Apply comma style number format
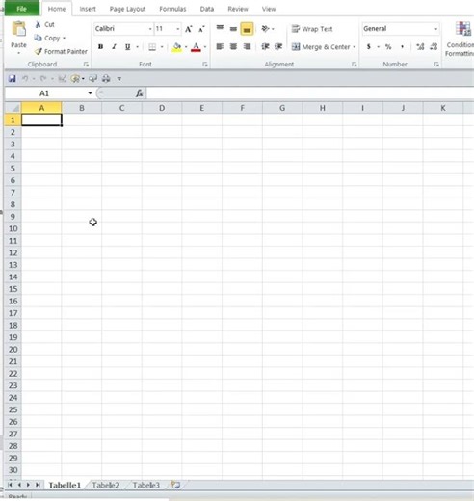Viewport: 474px width, 501px height. [402, 47]
